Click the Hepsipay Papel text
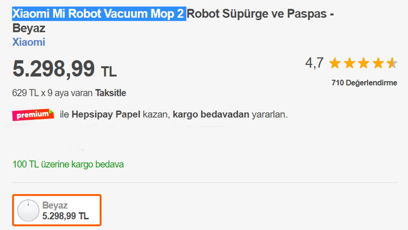This screenshot has height=230, width=408. [106, 115]
